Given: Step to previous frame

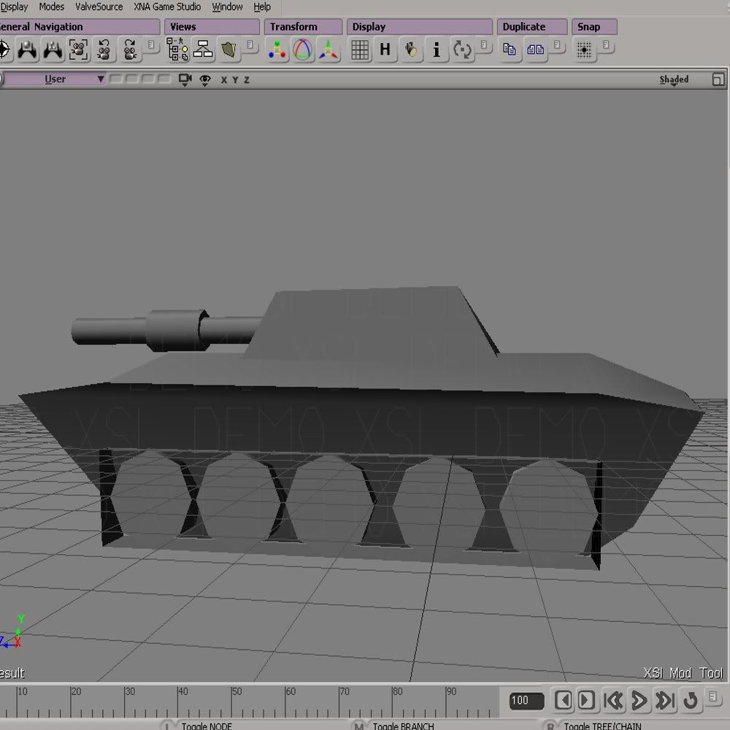Looking at the screenshot, I should pyautogui.click(x=564, y=700).
